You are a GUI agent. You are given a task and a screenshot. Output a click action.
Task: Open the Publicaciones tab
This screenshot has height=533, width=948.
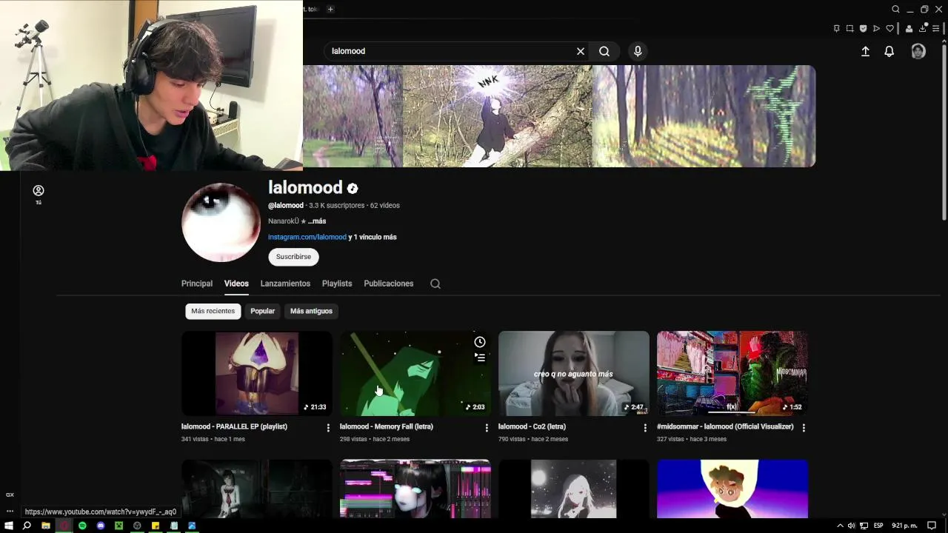click(389, 284)
